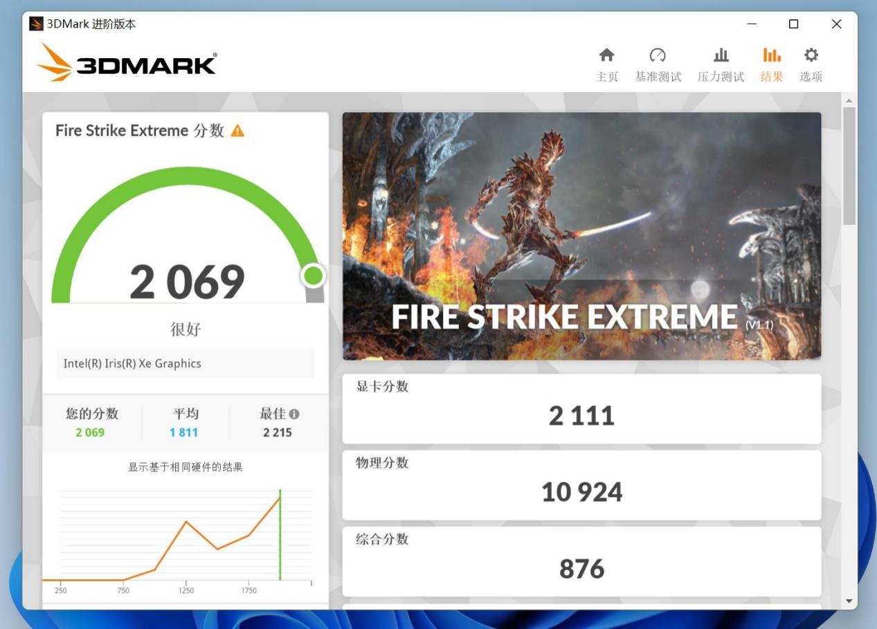Screen dimensions: 877x629
Task: Click the info icon next to 最佳
Action: 294,414
